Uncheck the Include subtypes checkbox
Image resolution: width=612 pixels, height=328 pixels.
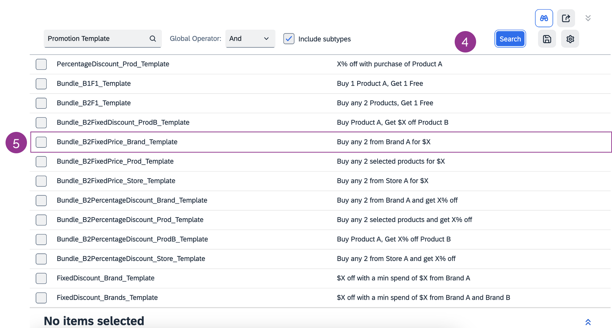click(289, 39)
